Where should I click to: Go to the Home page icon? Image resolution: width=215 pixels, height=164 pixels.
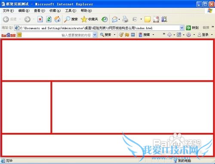pyautogui.click(x=57, y=19)
